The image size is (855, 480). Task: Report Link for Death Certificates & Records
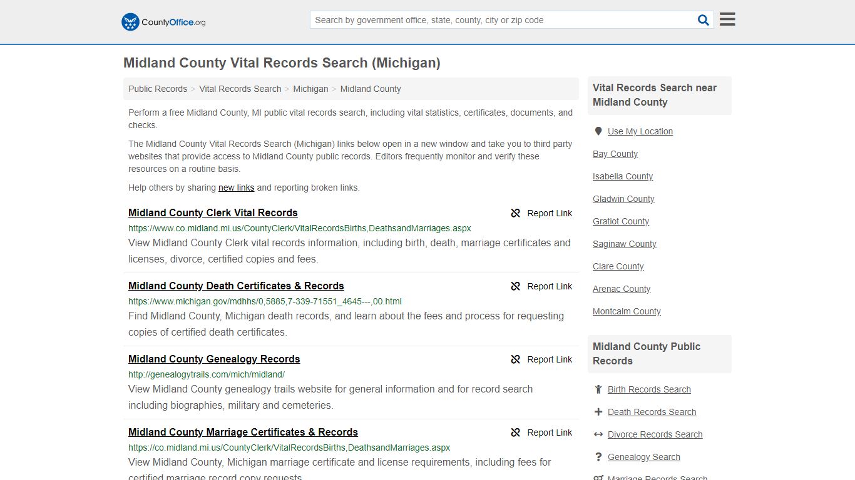click(x=550, y=286)
